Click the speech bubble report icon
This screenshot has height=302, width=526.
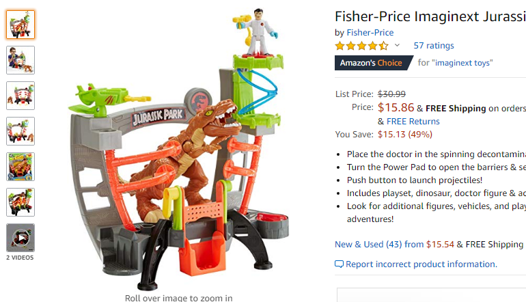pos(339,264)
